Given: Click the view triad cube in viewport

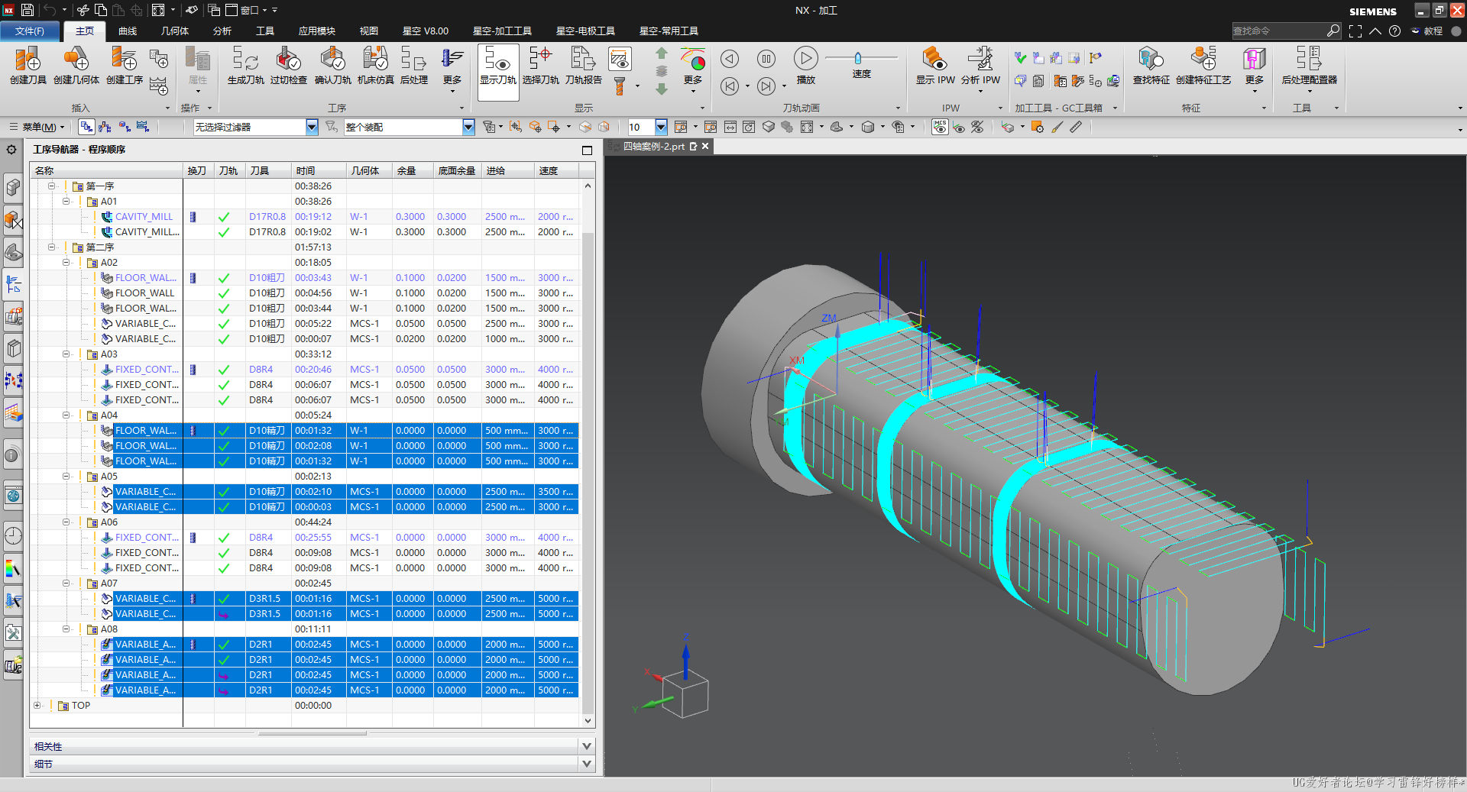Looking at the screenshot, I should click(x=685, y=695).
